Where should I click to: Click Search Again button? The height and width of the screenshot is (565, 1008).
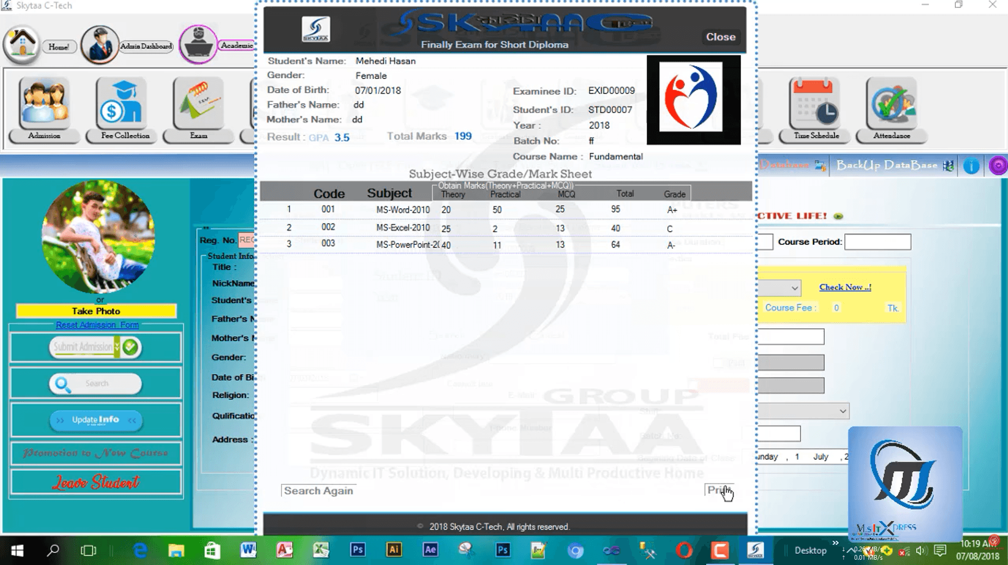(319, 491)
